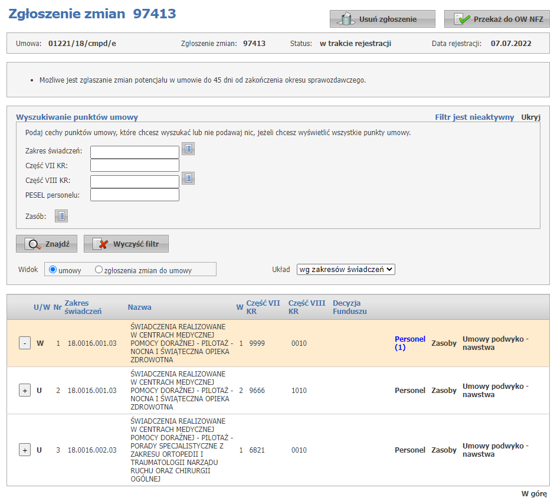554x501 pixels.
Task: Open the Zakres świadczeń dictionary list icon
Action: point(188,149)
